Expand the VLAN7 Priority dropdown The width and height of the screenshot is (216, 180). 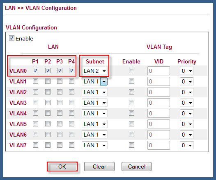coord(187,145)
